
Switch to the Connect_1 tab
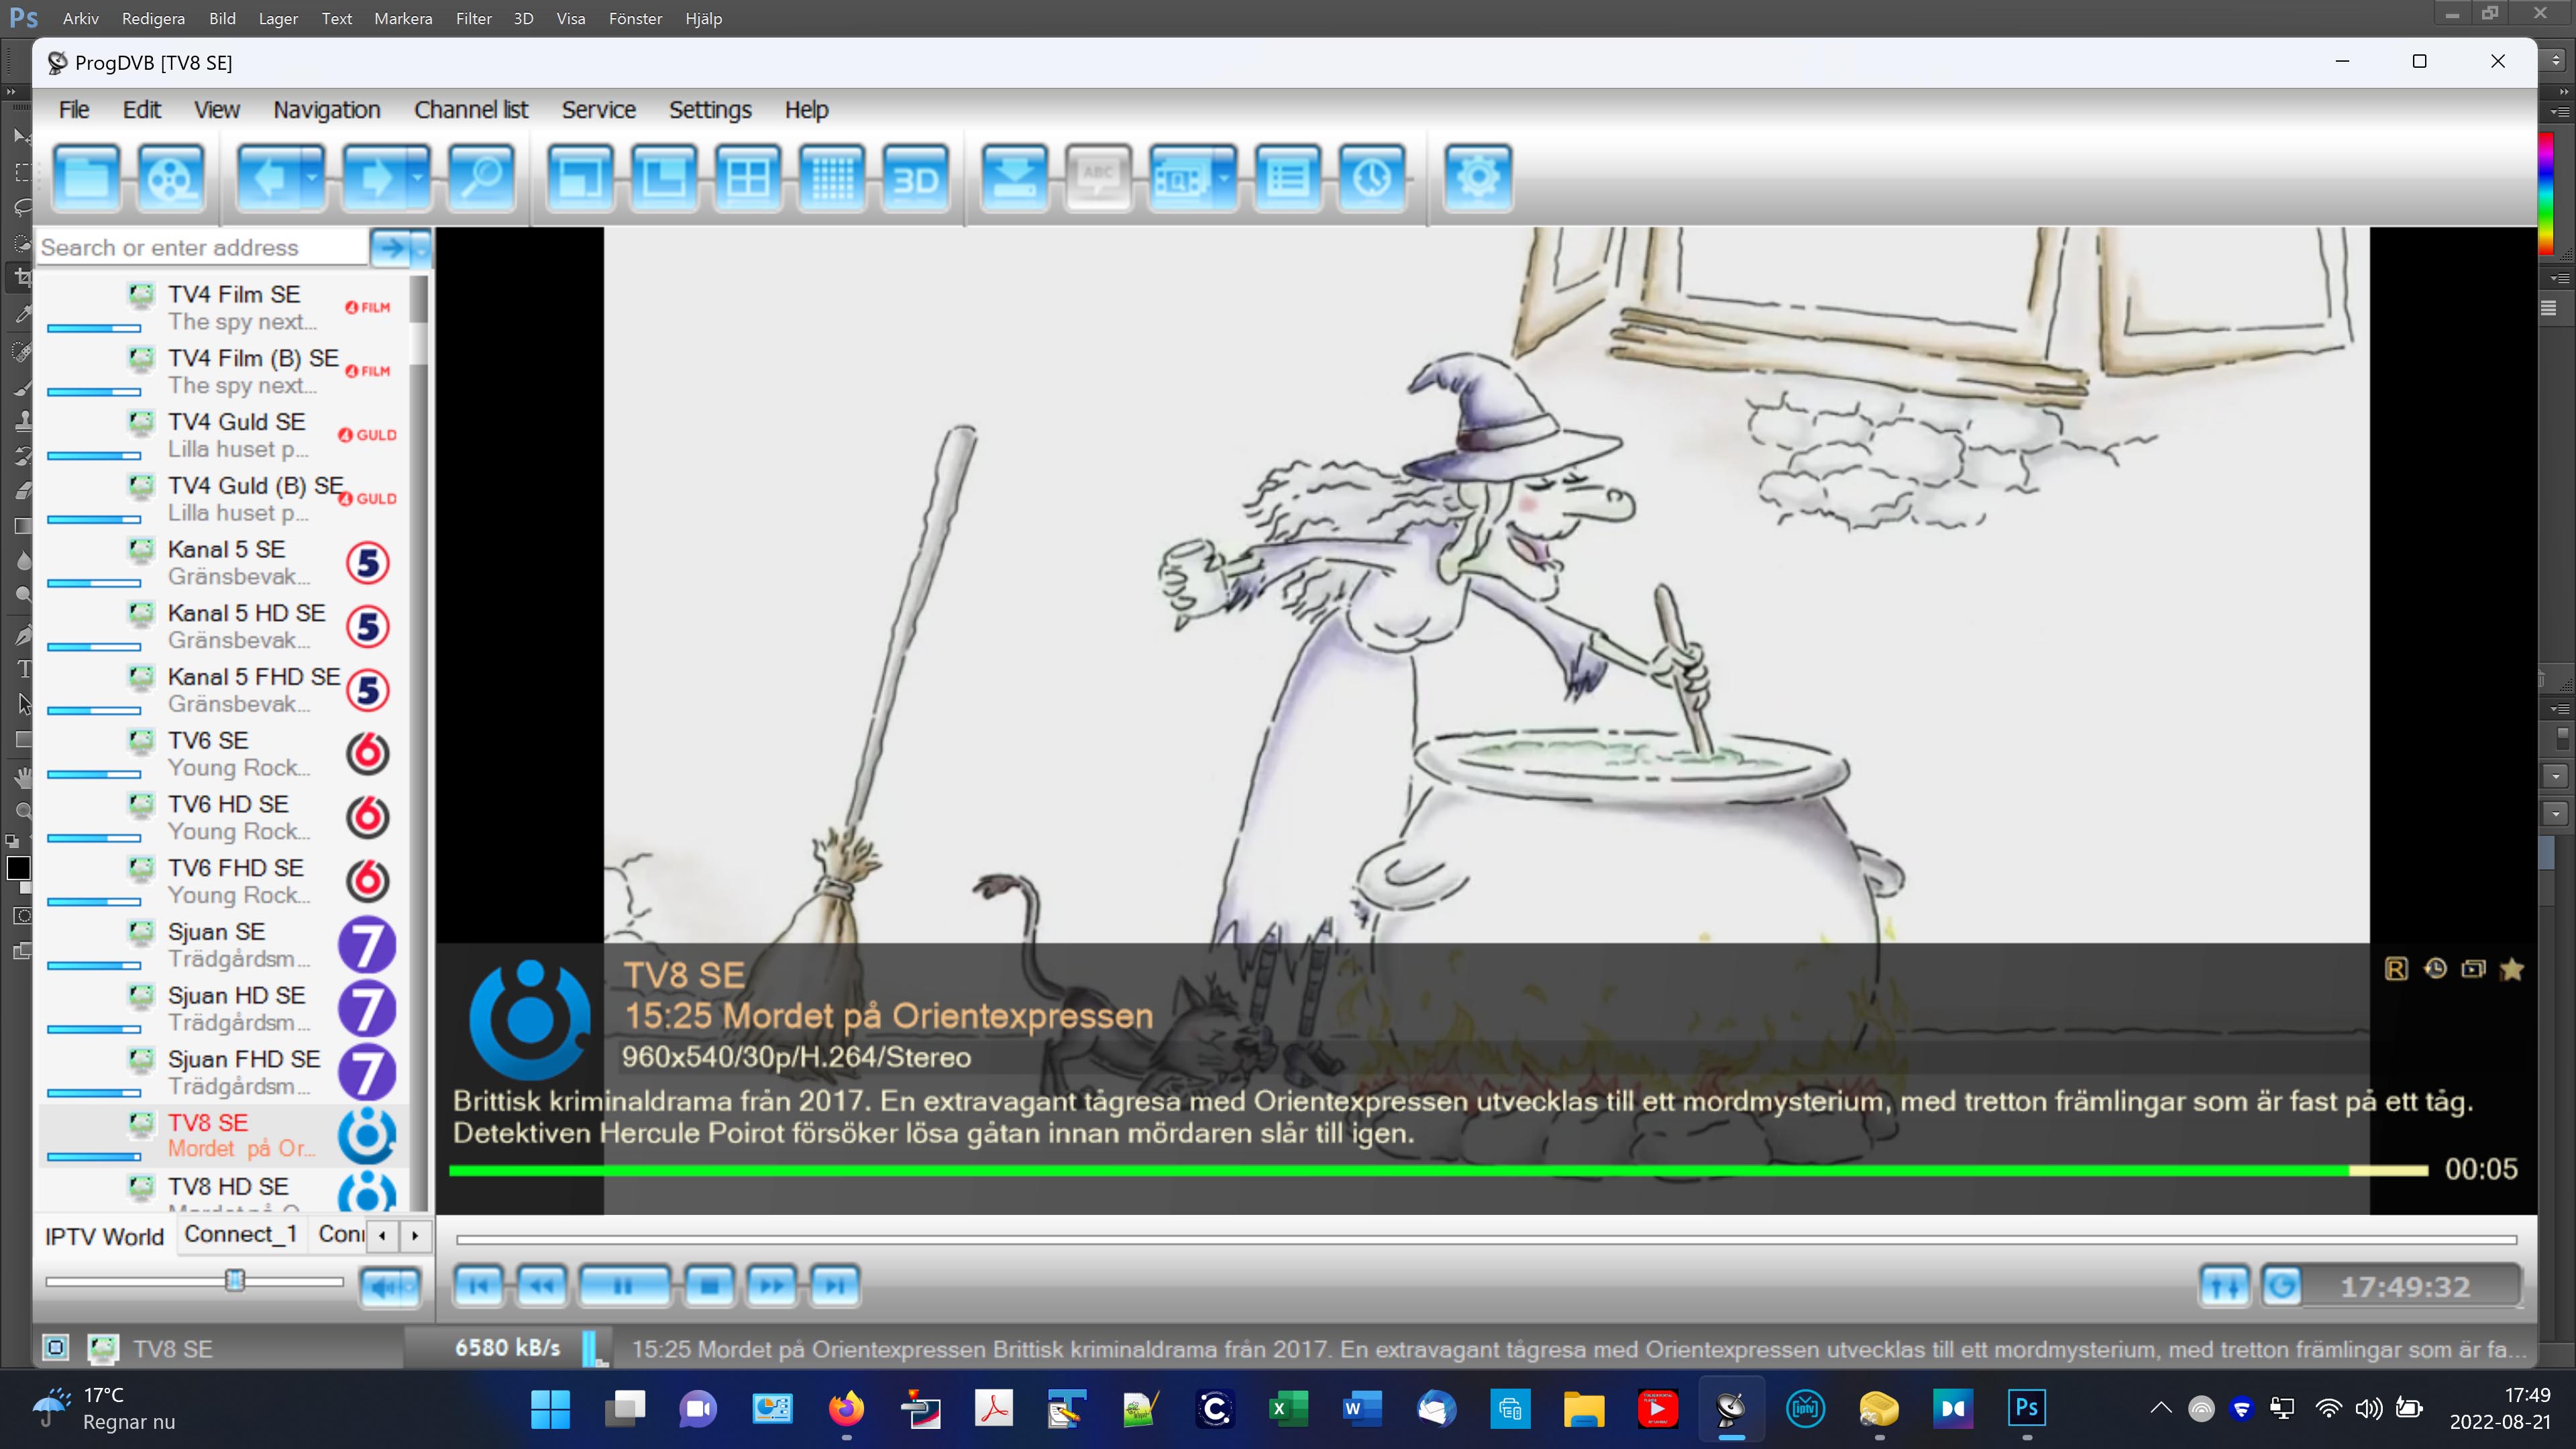240,1235
